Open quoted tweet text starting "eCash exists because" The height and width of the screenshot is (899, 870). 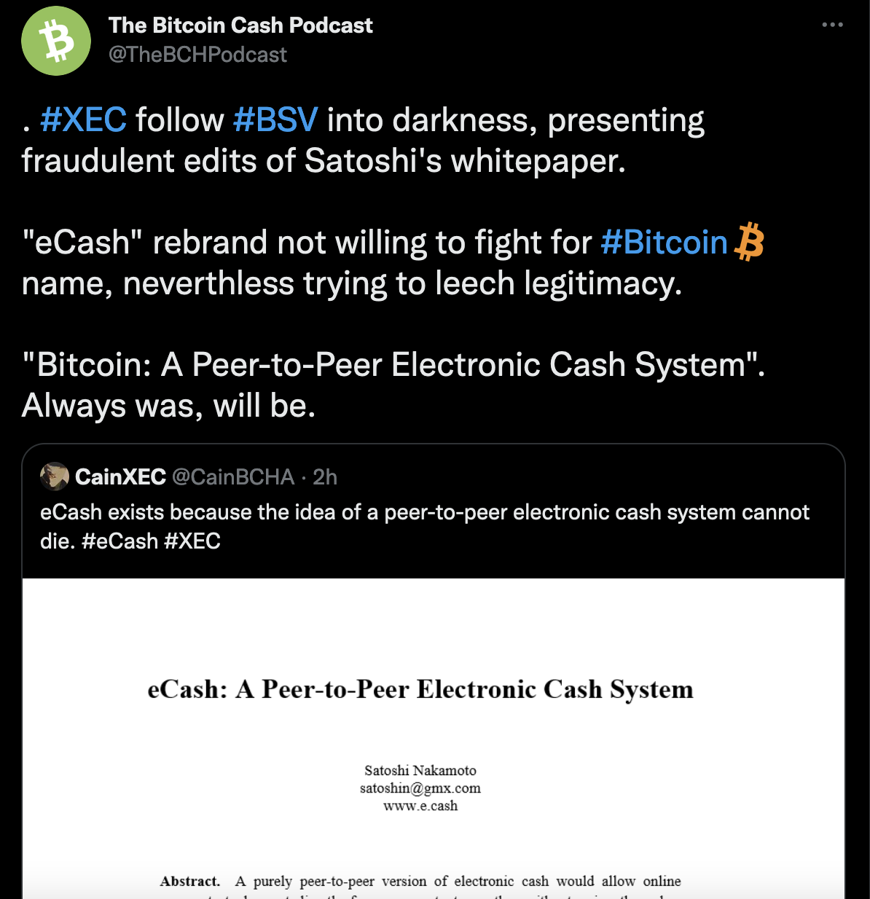(x=424, y=513)
